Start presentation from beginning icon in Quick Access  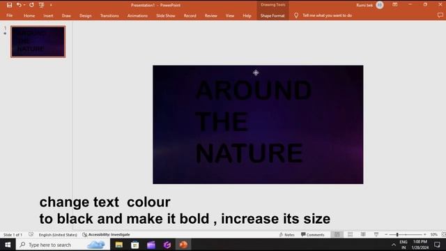pyautogui.click(x=42, y=5)
